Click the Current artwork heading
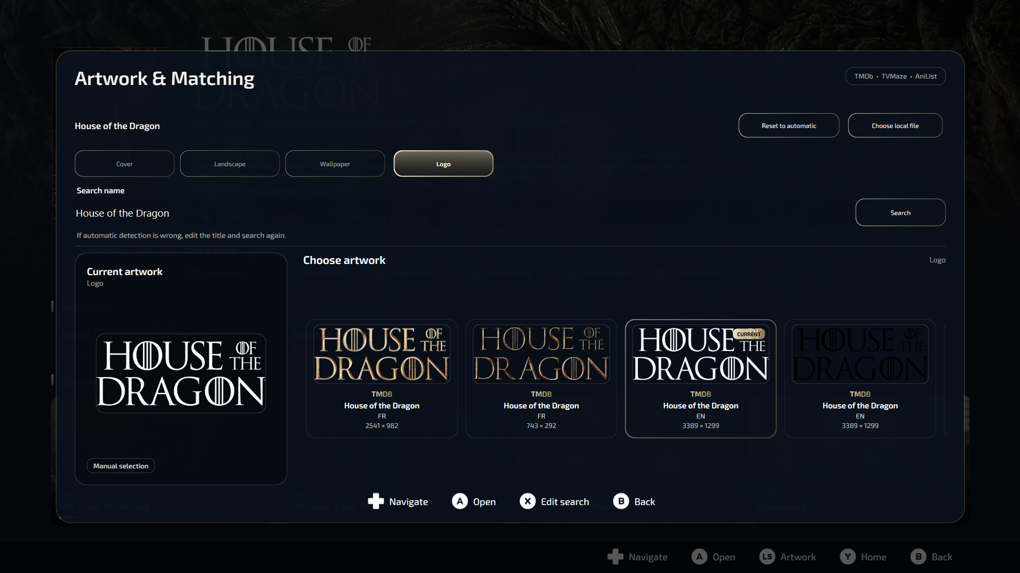Viewport: 1020px width, 573px height. click(124, 271)
